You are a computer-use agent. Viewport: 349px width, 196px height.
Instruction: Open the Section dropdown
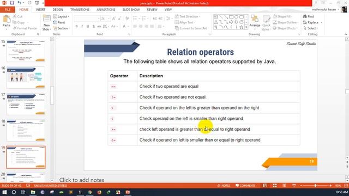[62, 28]
